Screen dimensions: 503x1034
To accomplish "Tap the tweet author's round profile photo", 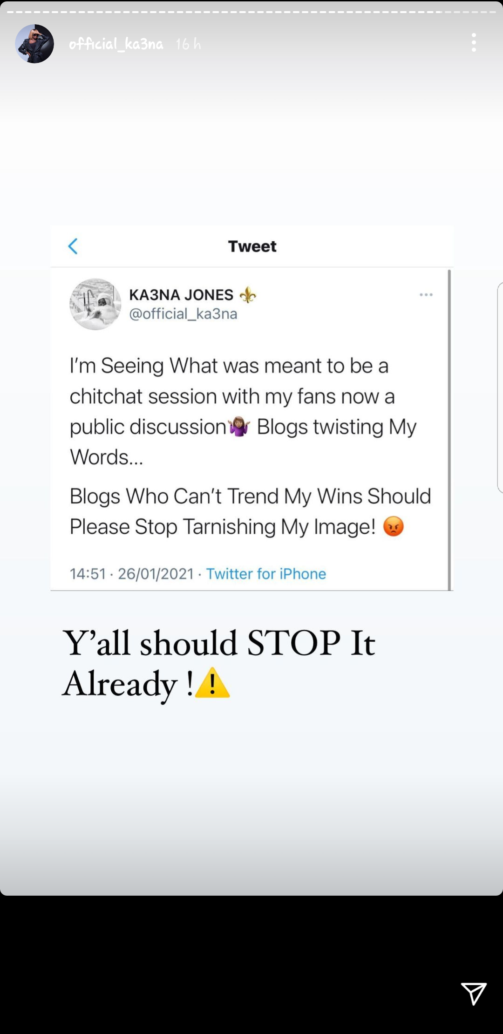I will 95,304.
